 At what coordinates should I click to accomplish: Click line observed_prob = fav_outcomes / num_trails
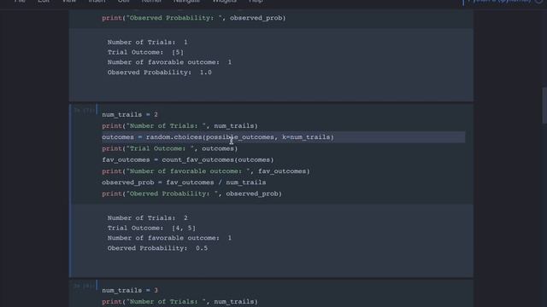pyautogui.click(x=184, y=182)
